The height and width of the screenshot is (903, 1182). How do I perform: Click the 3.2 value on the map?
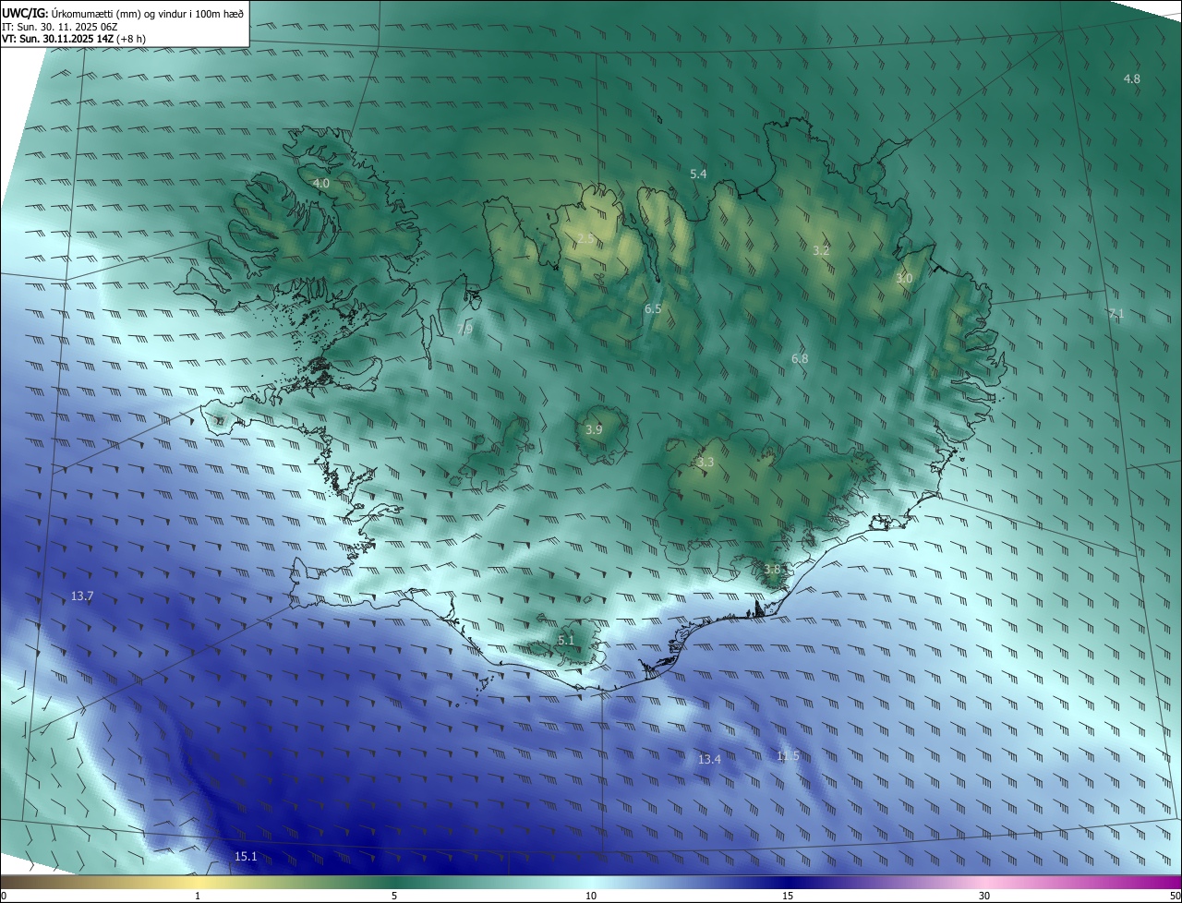click(x=821, y=251)
